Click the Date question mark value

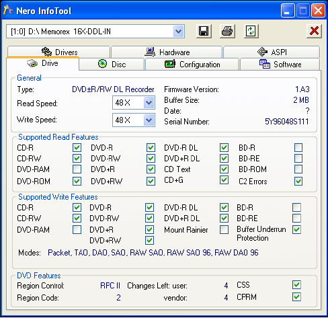click(307, 111)
